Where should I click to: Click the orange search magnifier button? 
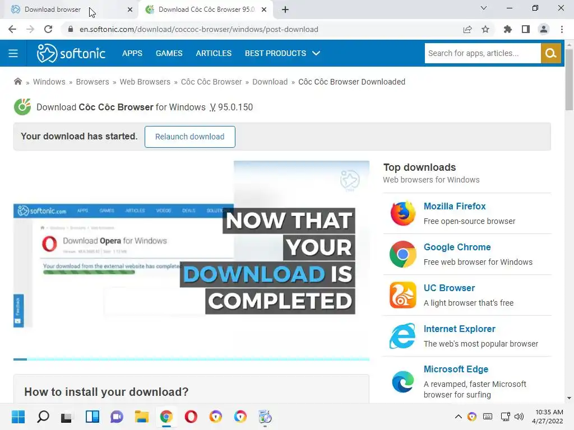click(x=550, y=53)
